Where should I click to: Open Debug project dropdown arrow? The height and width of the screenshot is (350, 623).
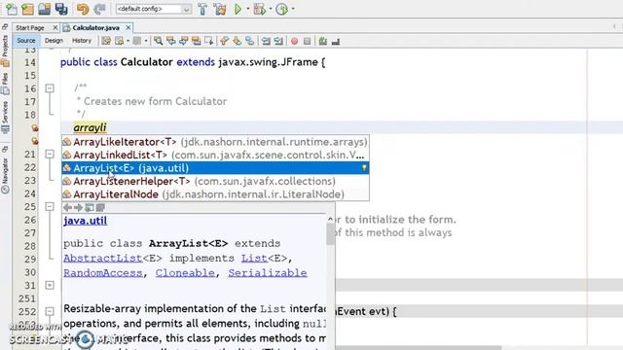pos(271,9)
